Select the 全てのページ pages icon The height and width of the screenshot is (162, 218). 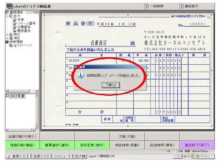11,46
